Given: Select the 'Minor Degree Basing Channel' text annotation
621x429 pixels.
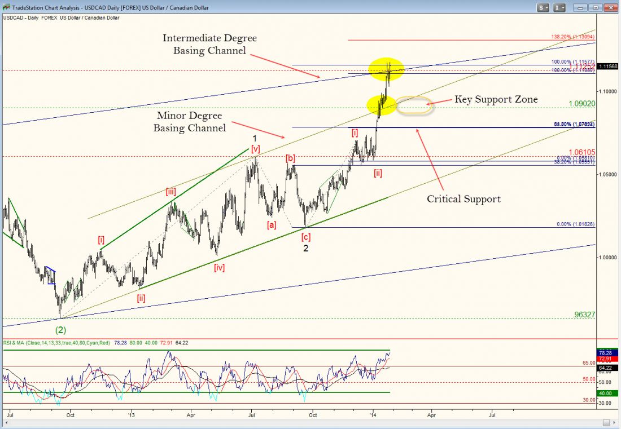Looking at the screenshot, I should coord(189,122).
